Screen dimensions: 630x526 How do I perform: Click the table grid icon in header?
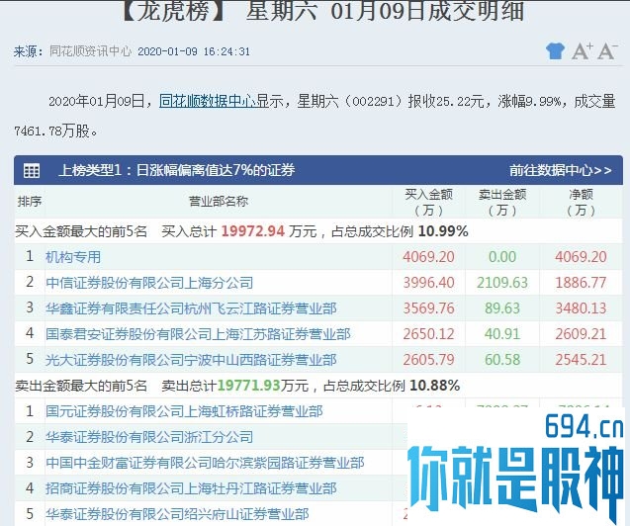coord(32,171)
